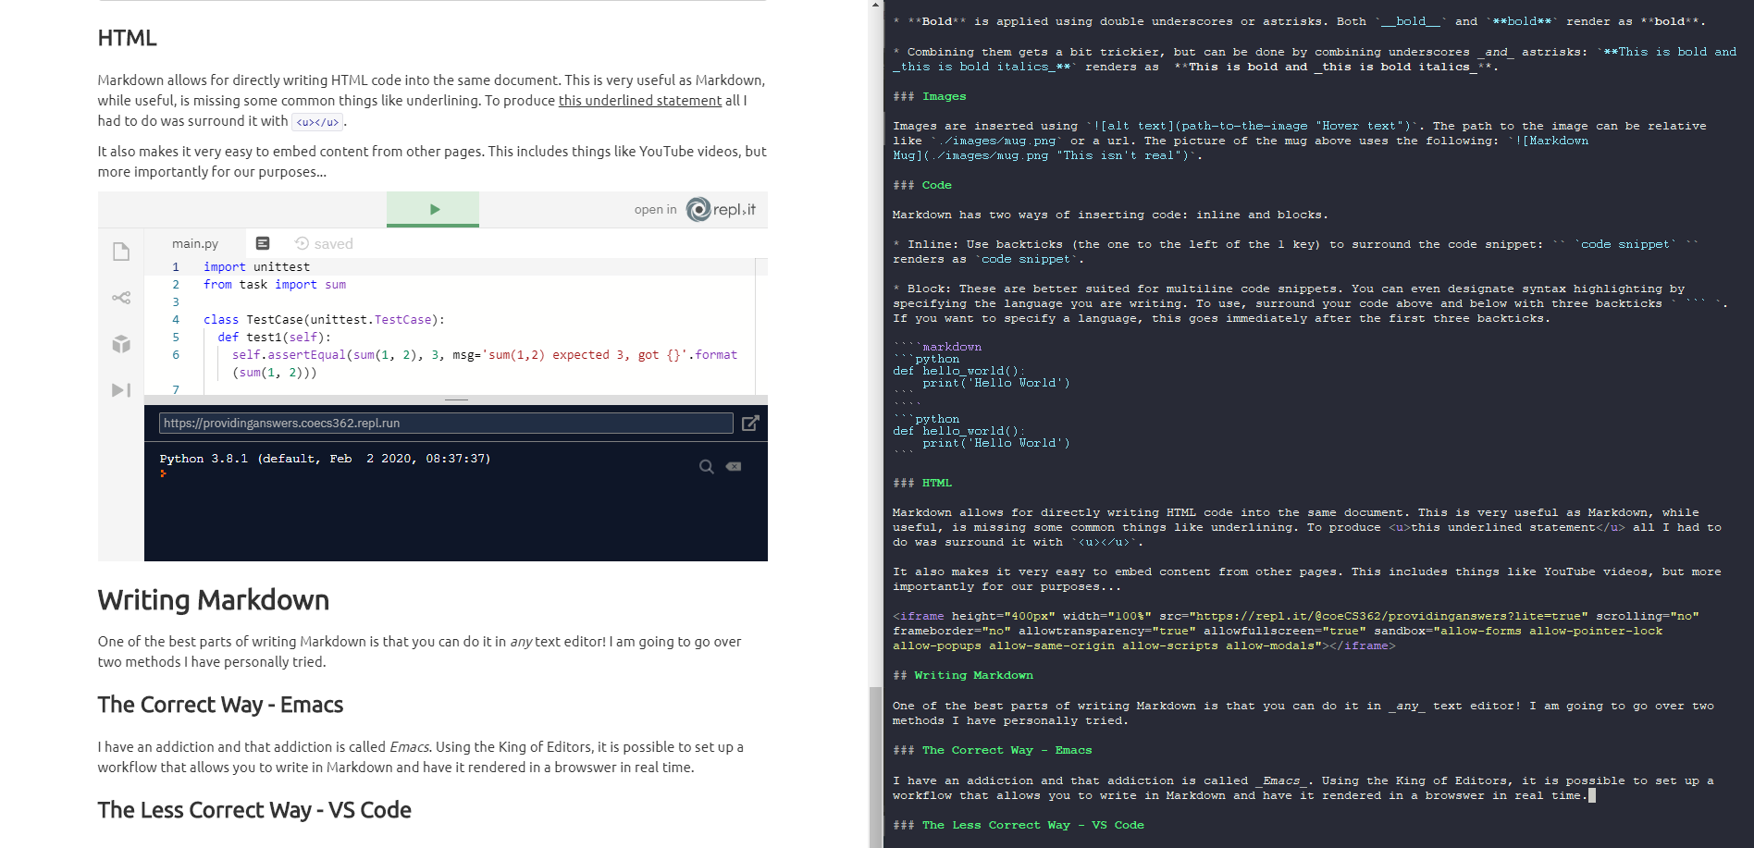This screenshot has width=1754, height=848.
Task: Click the repl.it logo link
Action: click(721, 210)
